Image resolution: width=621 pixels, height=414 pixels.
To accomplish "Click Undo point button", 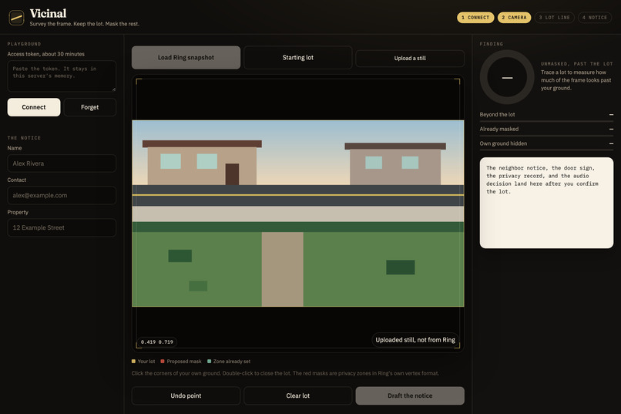I will pyautogui.click(x=186, y=395).
